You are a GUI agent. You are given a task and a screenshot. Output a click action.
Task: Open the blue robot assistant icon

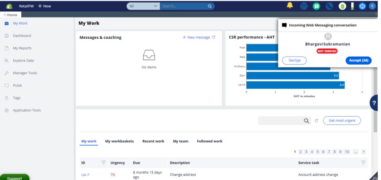click(x=362, y=6)
